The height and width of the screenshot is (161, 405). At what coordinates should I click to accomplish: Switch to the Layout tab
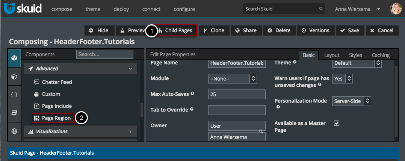[x=332, y=55]
